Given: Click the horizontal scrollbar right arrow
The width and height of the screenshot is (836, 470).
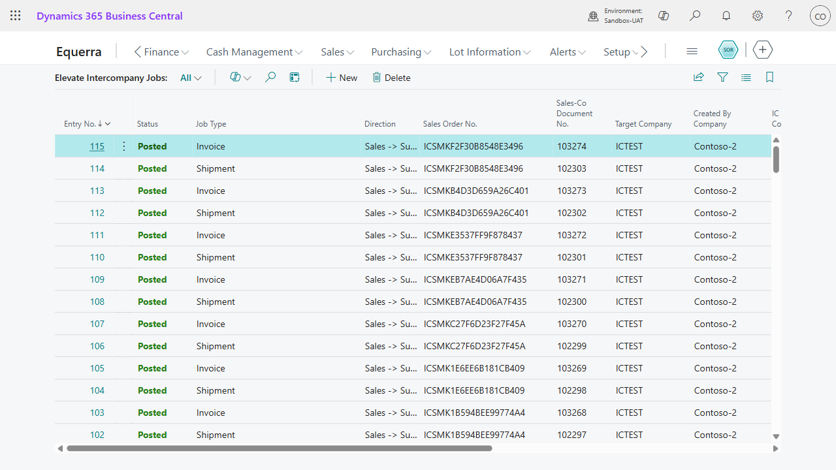Looking at the screenshot, I should (x=776, y=448).
